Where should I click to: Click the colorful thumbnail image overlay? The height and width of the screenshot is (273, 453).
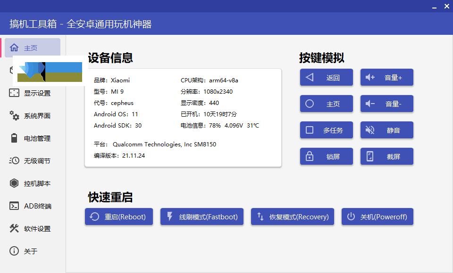pos(50,72)
